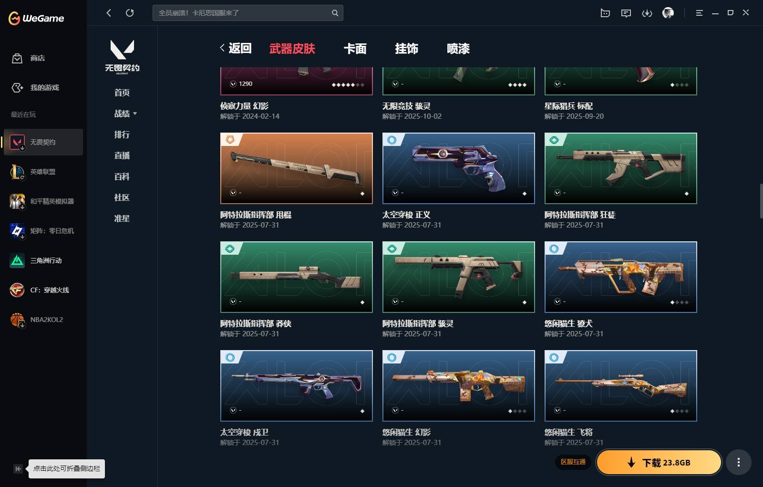The width and height of the screenshot is (763, 487).
Task: Click the user avatar icon
Action: (x=668, y=13)
